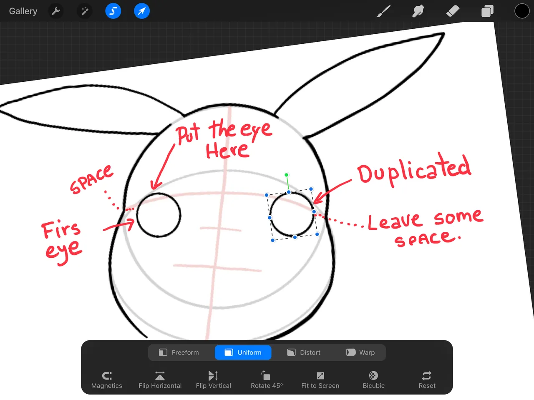Open the Actions wrench menu
The height and width of the screenshot is (400, 534).
[x=56, y=11]
